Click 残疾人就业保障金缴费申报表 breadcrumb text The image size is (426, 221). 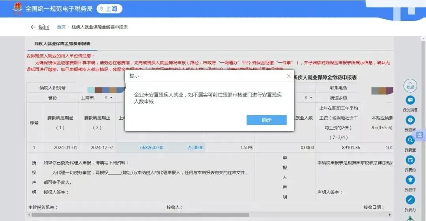[100, 27]
